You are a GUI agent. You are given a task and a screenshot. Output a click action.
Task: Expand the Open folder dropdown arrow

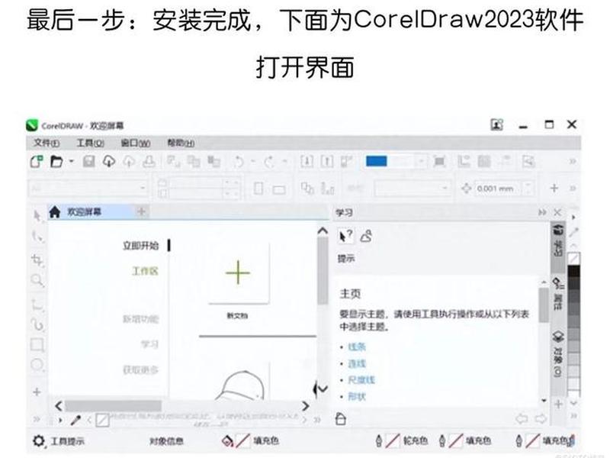pos(71,160)
